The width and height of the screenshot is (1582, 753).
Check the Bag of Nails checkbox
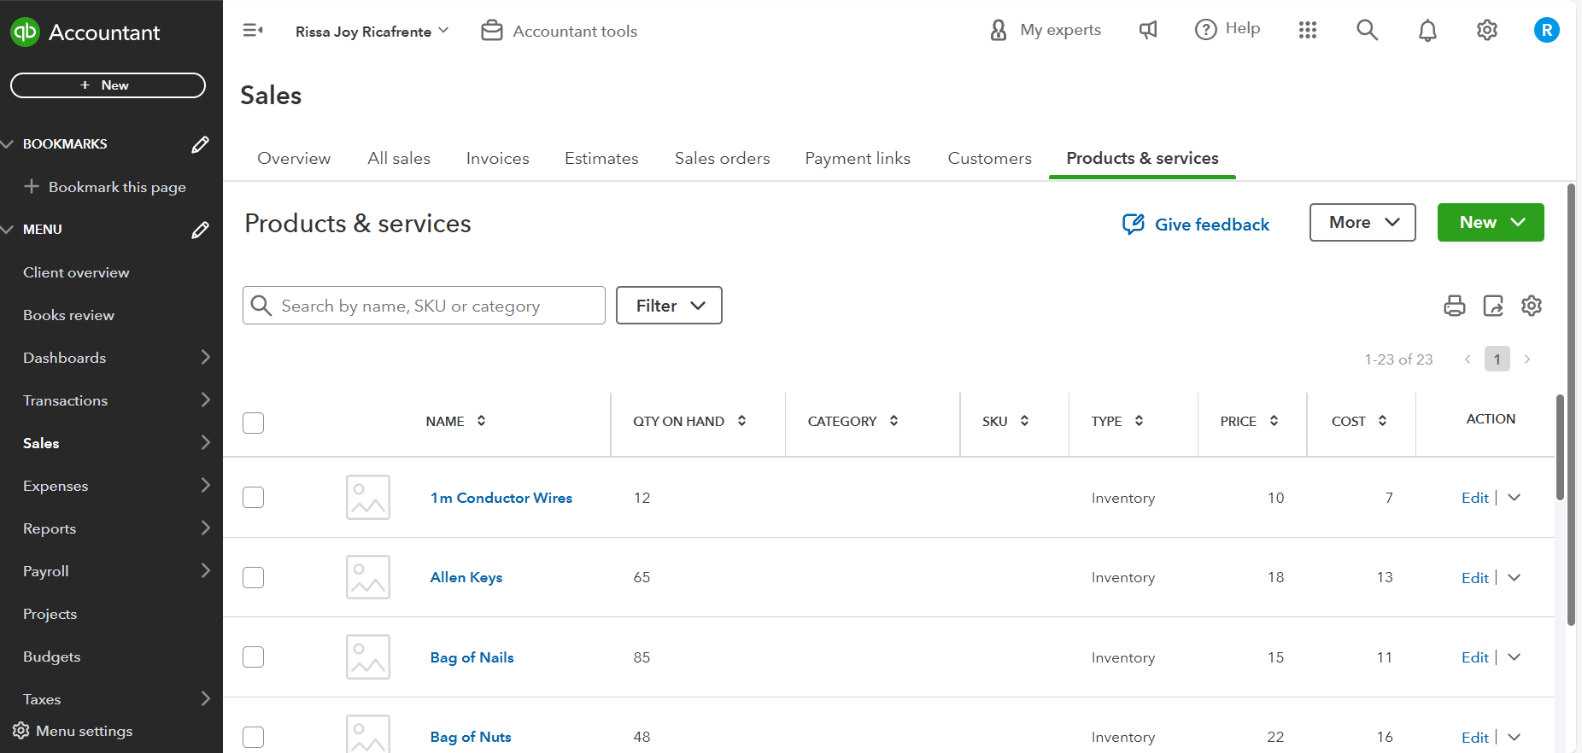tap(254, 657)
